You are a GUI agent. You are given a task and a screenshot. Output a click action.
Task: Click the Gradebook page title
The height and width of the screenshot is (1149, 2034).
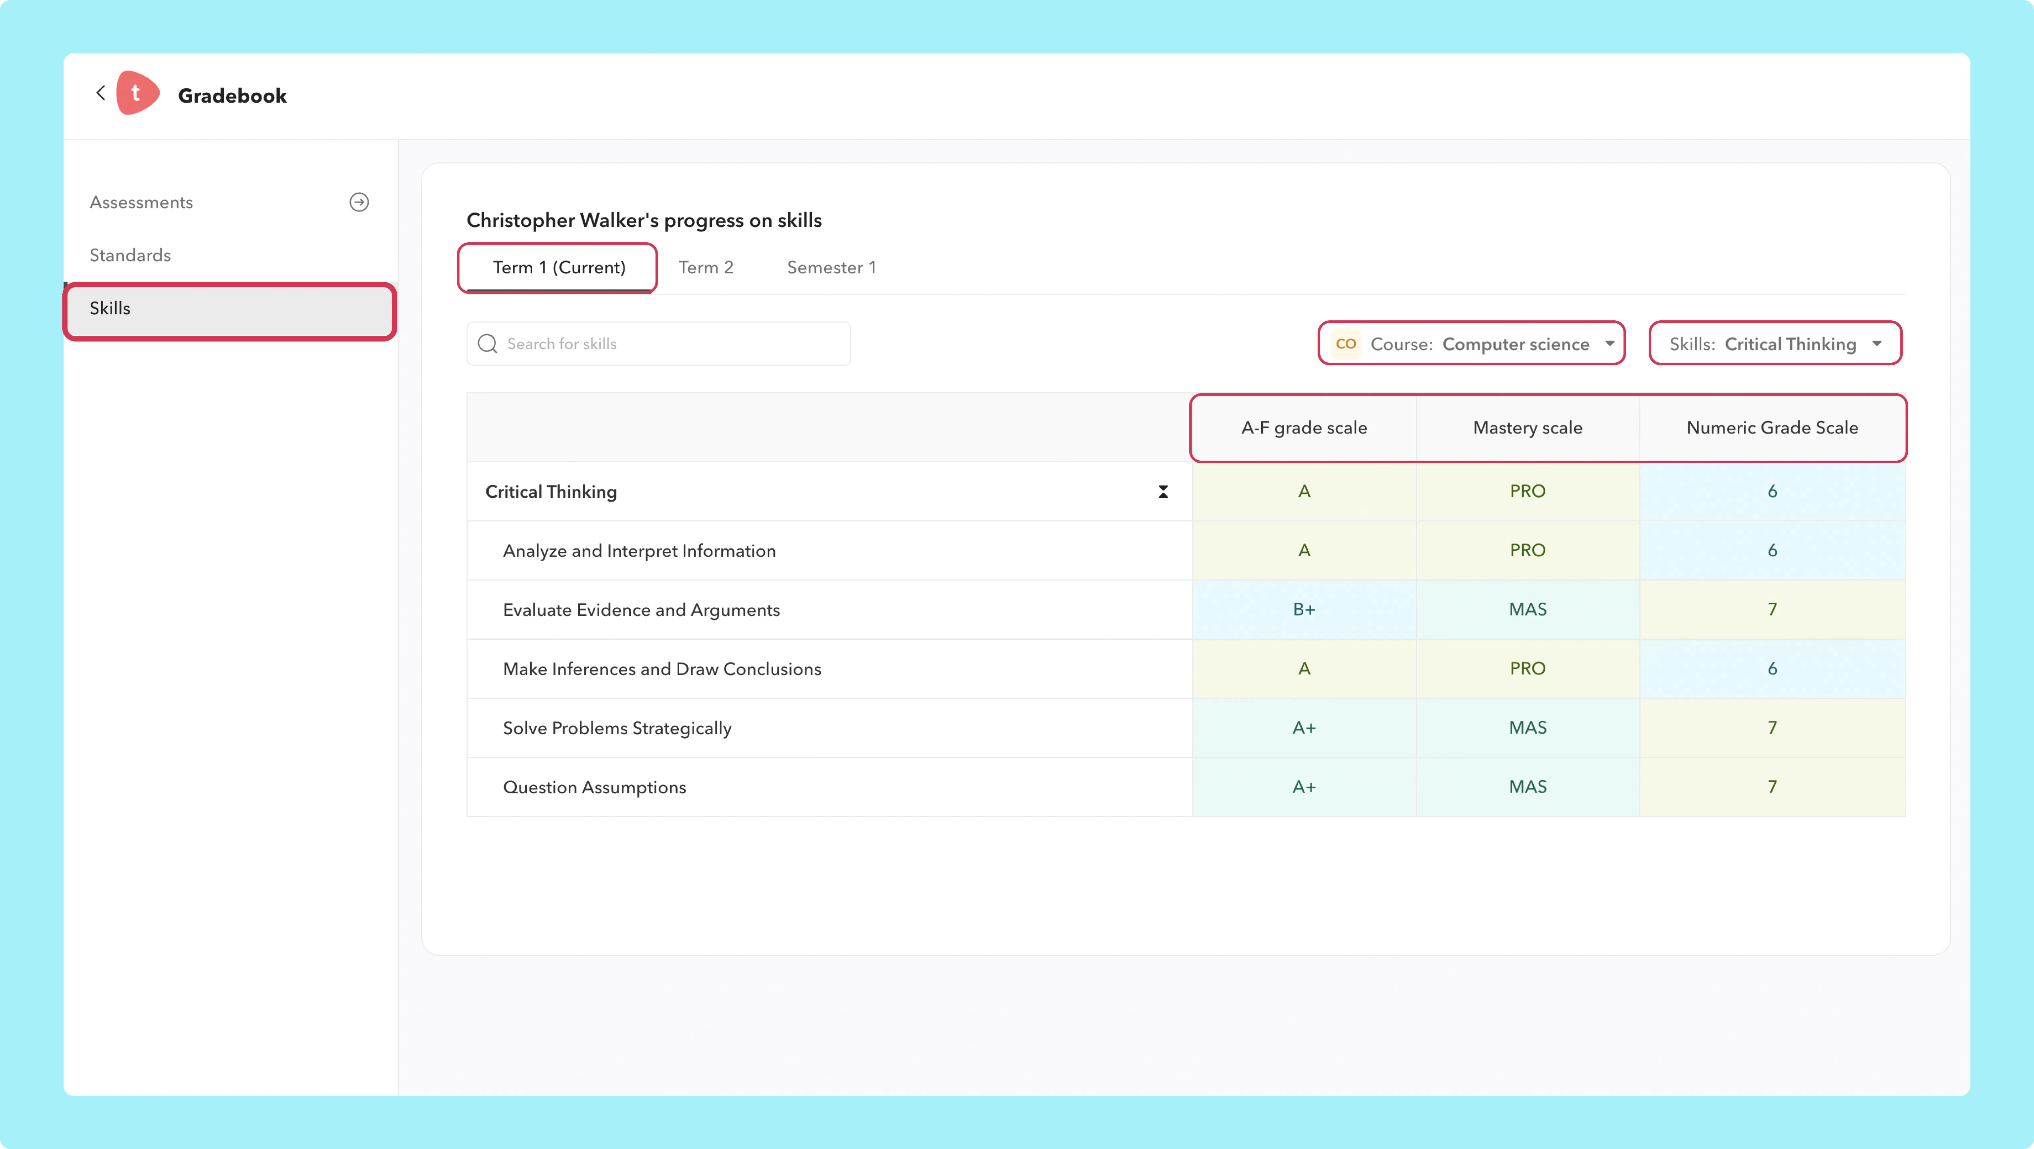pyautogui.click(x=232, y=96)
